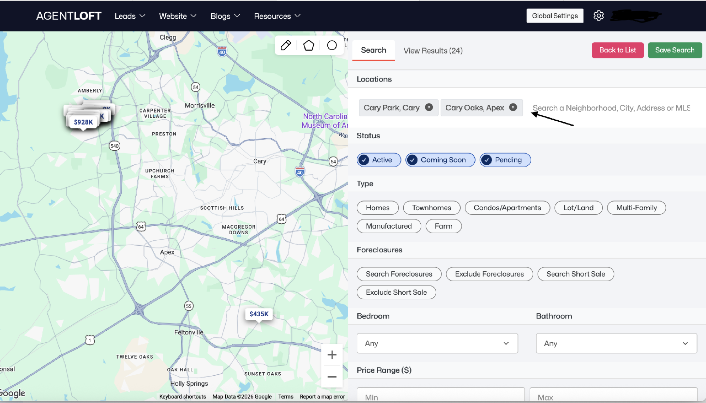Open the settings gear icon
This screenshot has width=706, height=403.
coord(598,16)
